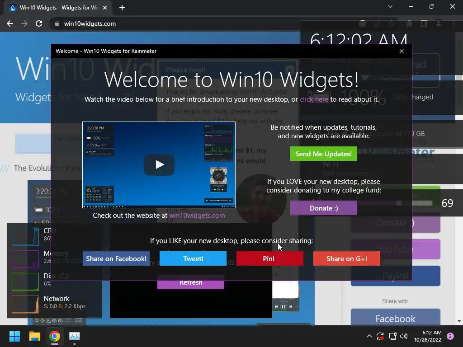The width and height of the screenshot is (463, 347).
Task: Click the Disk (C:) graph in widget
Action: [25, 282]
